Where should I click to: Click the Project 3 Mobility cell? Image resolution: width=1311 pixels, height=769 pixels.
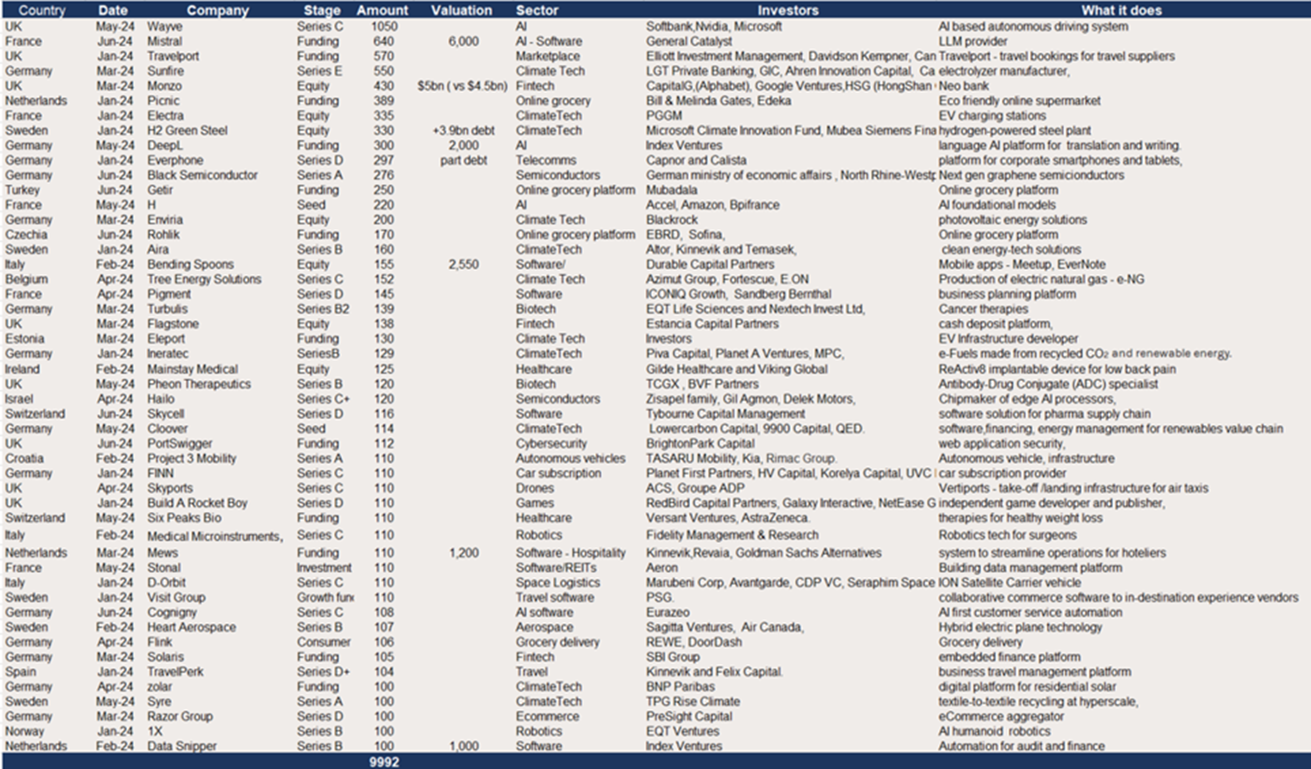[x=191, y=459]
